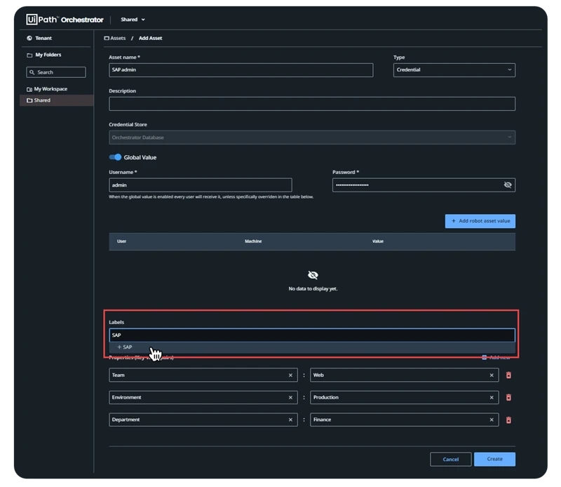Click the Labels input containing SAP
Screen dimensions: 561x487
312,335
